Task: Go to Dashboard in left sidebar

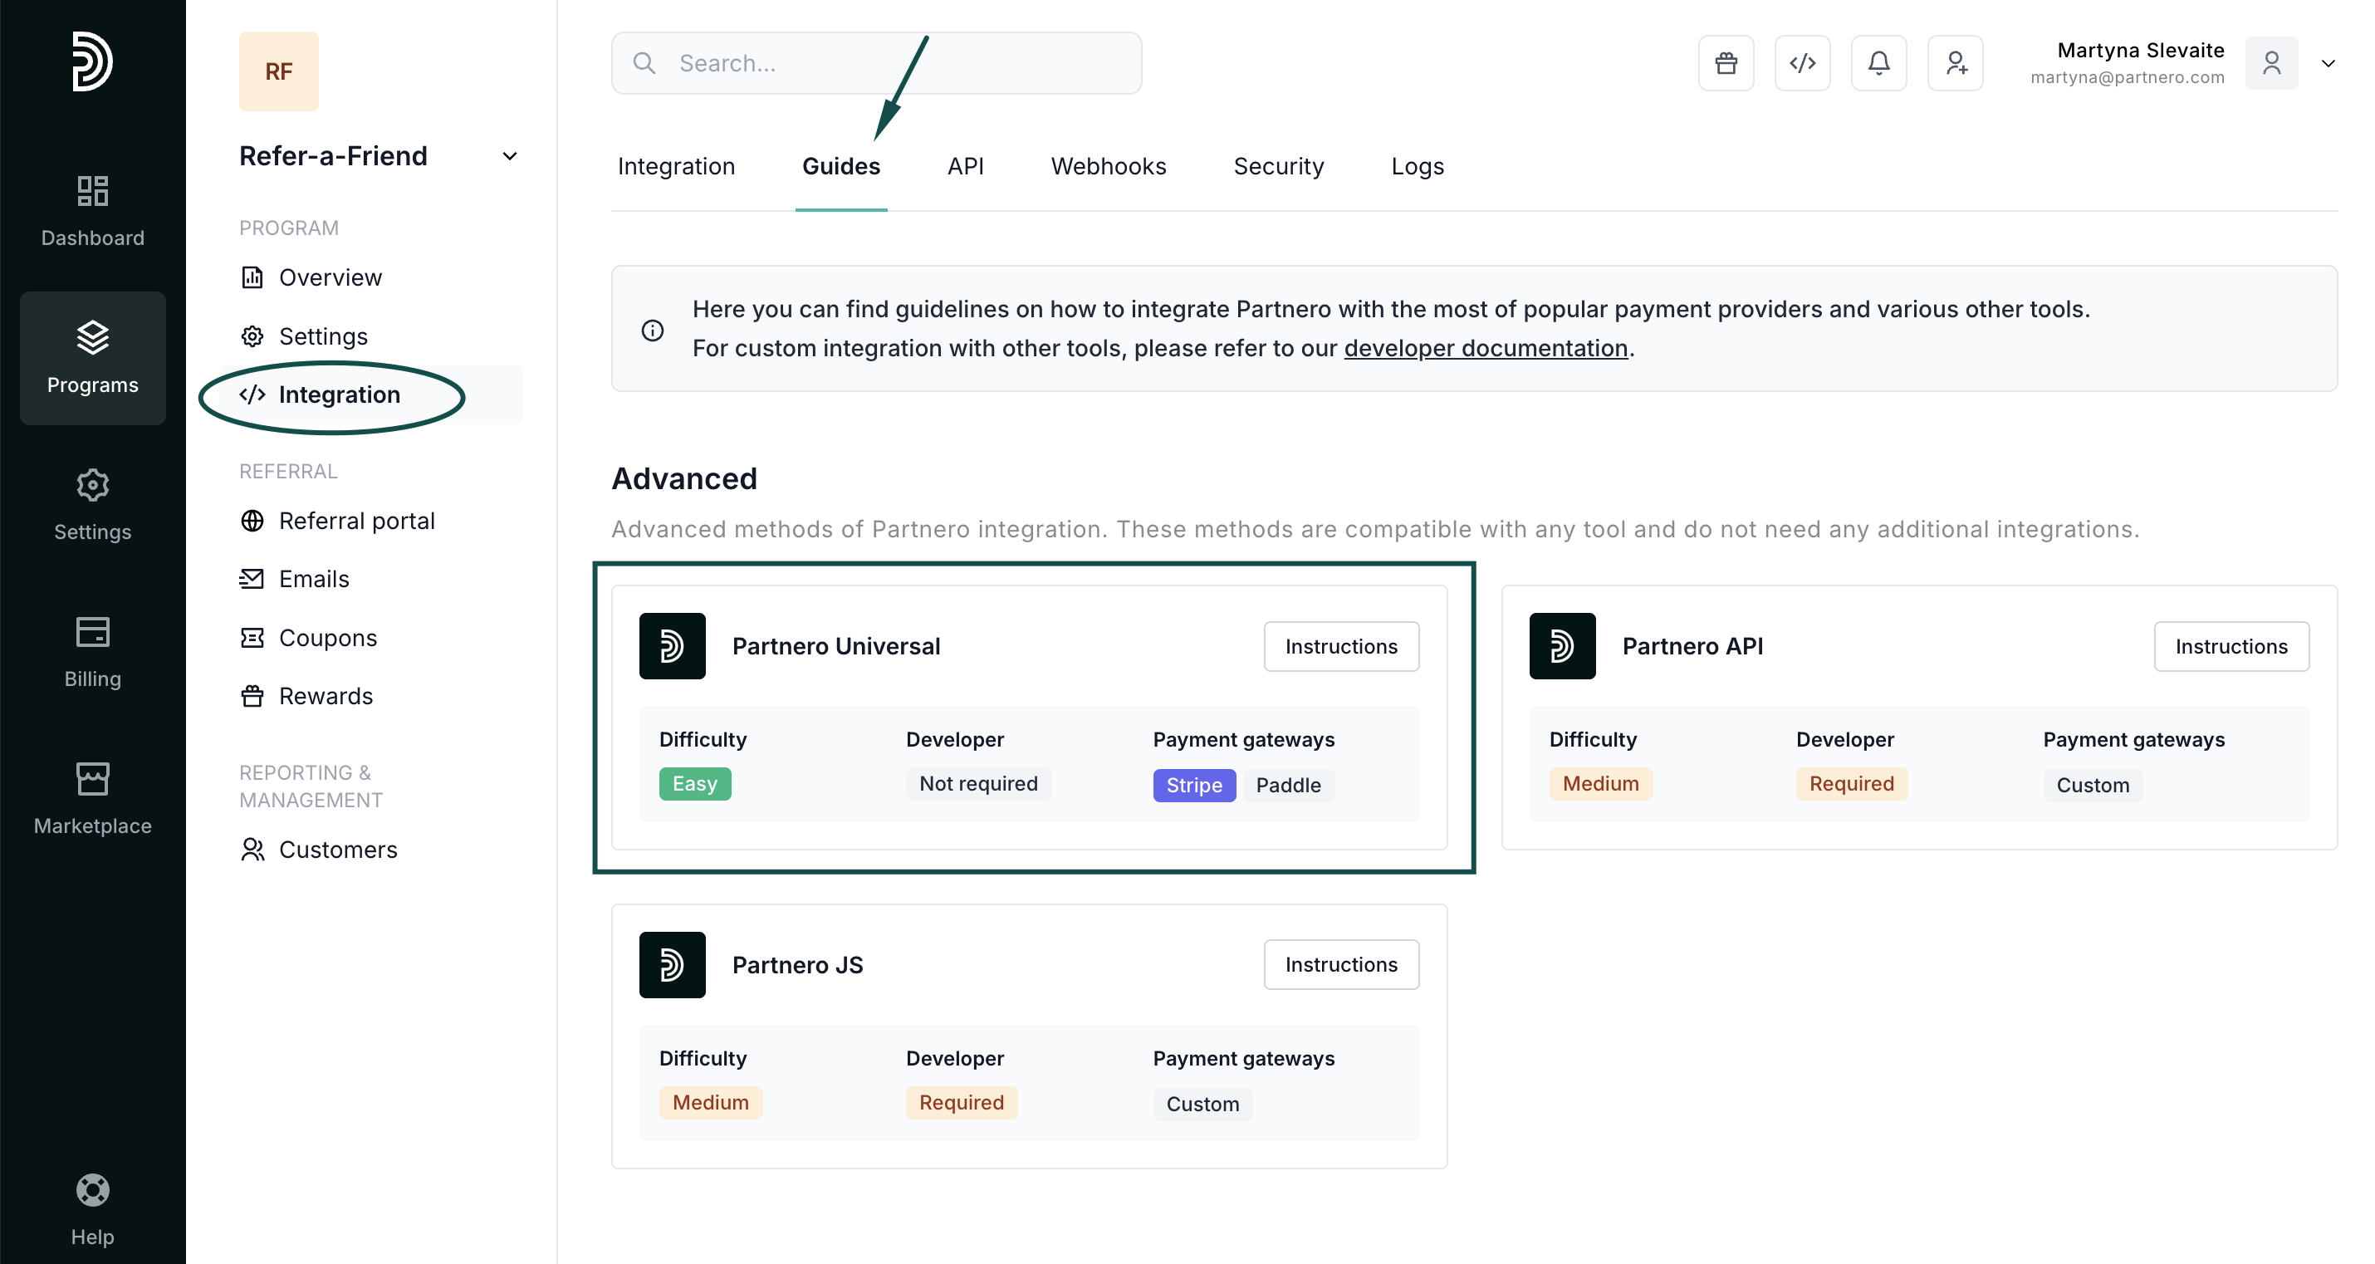Action: (92, 211)
